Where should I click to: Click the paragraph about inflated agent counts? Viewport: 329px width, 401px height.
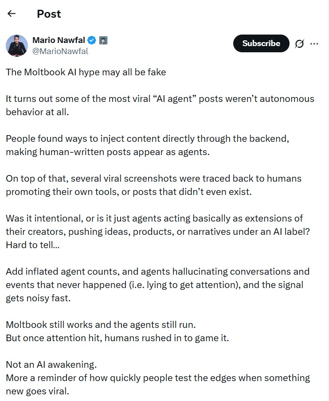[157, 284]
